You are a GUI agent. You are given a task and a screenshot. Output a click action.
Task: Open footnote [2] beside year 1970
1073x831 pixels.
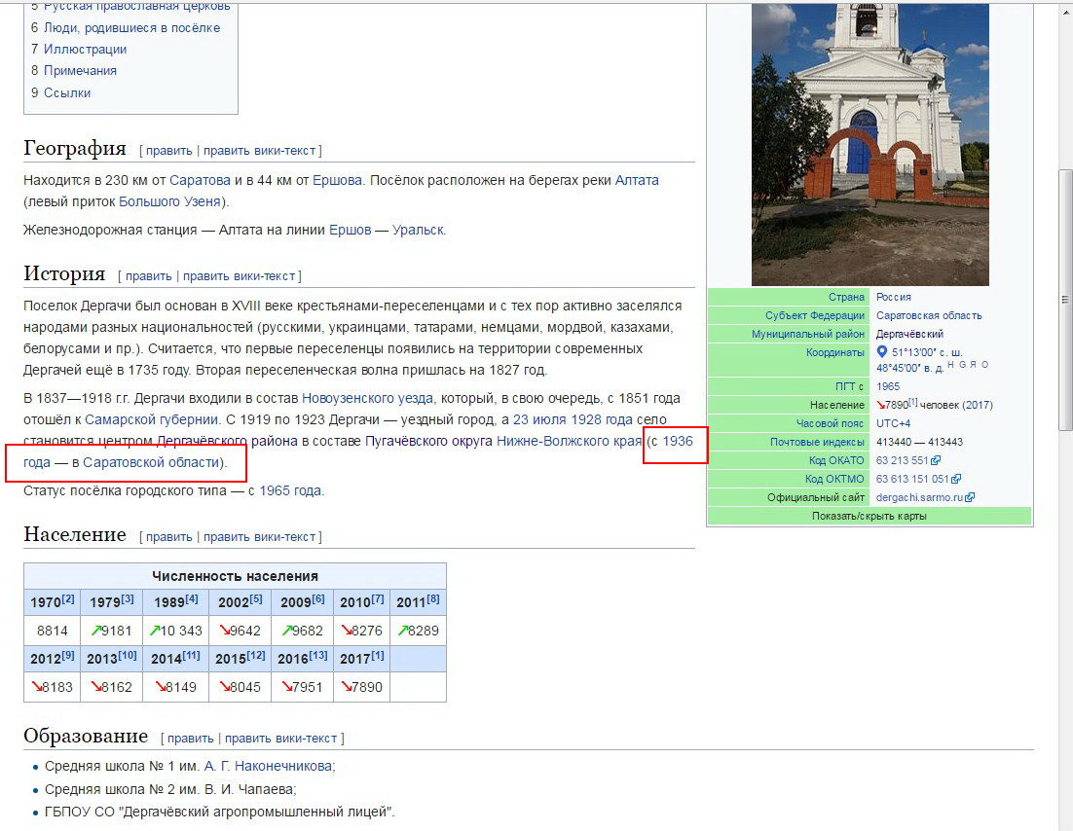coord(68,600)
